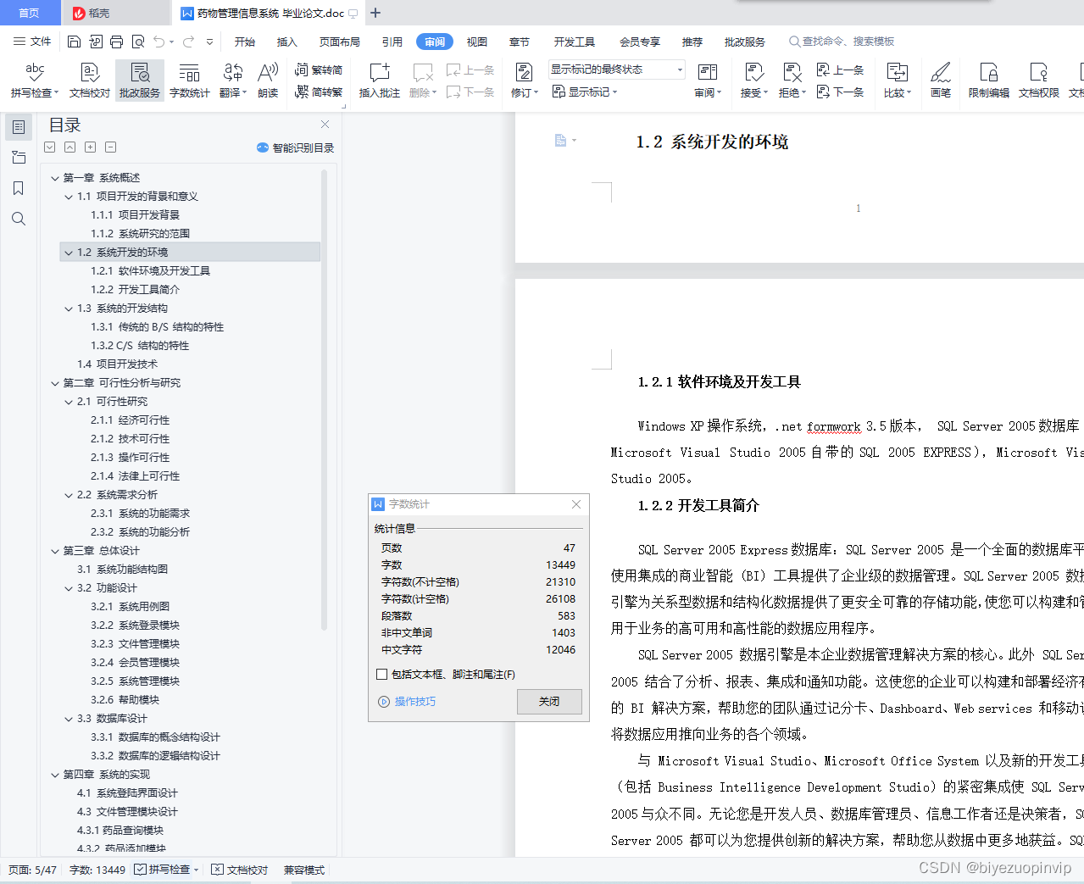1084x884 pixels.
Task: Collapse 第三章 总体设计 node
Action: click(55, 551)
